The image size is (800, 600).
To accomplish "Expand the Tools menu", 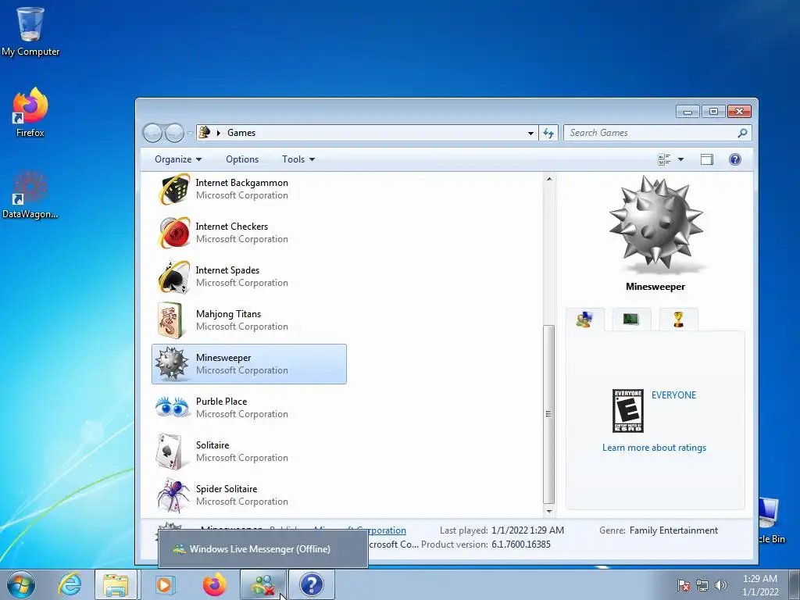I will pyautogui.click(x=298, y=159).
